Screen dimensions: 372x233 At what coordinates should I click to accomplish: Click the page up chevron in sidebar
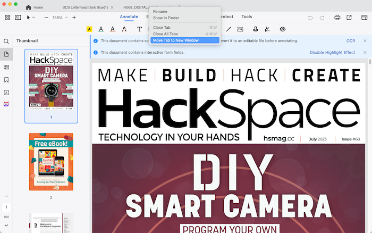[6, 197]
